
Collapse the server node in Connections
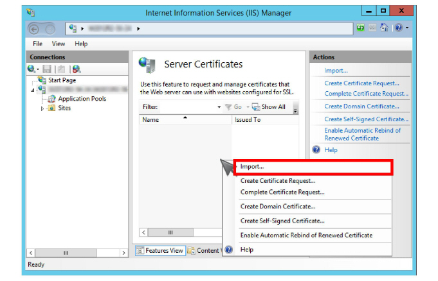33,90
